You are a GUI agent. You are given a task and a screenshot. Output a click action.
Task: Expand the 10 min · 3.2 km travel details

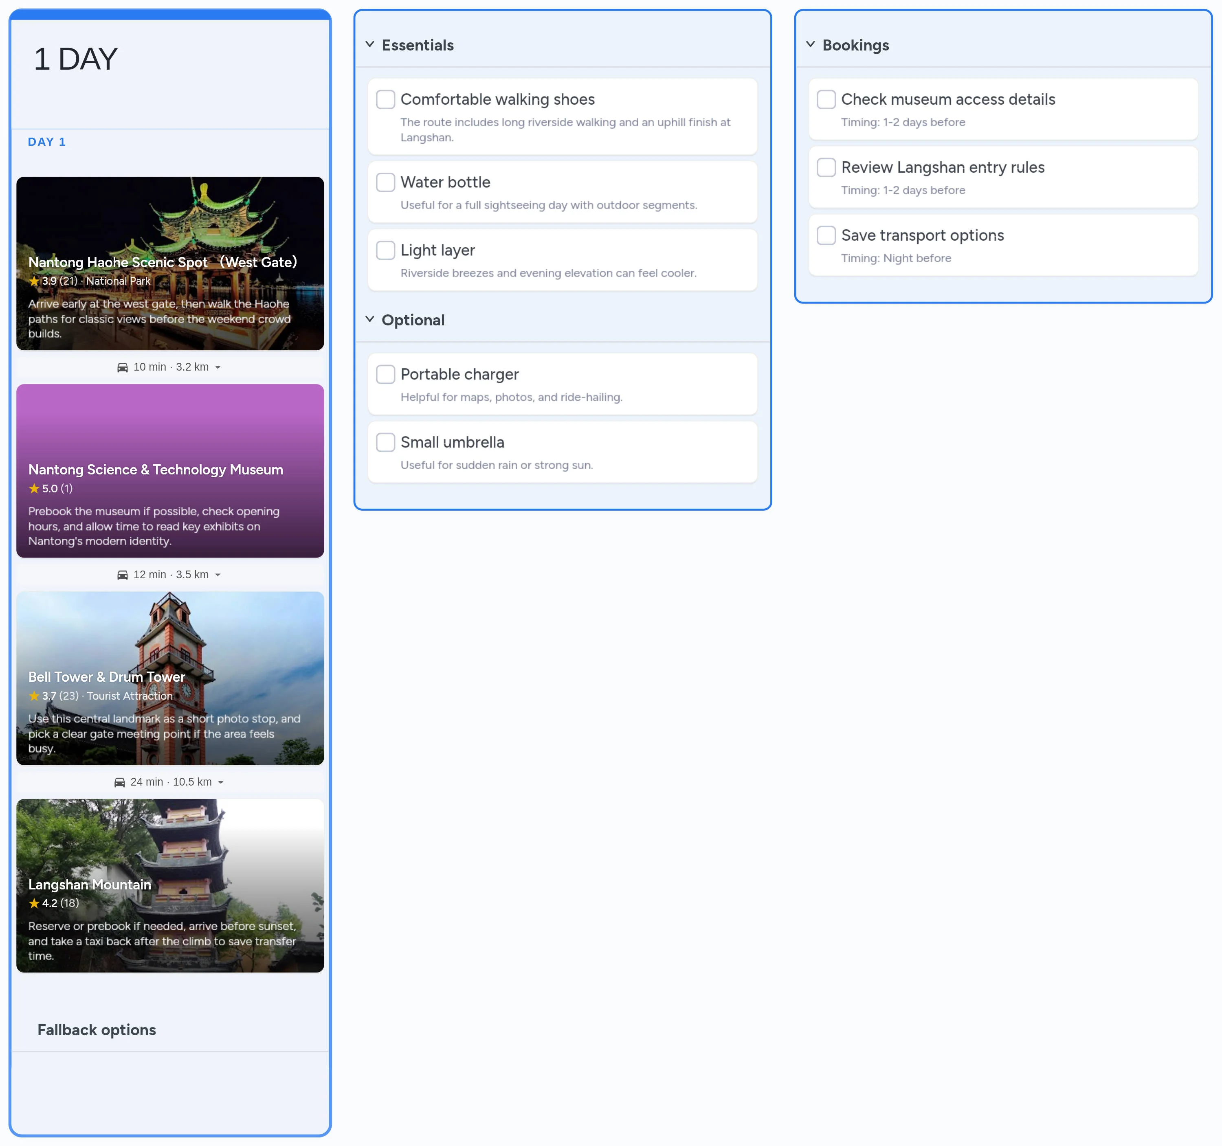point(218,367)
